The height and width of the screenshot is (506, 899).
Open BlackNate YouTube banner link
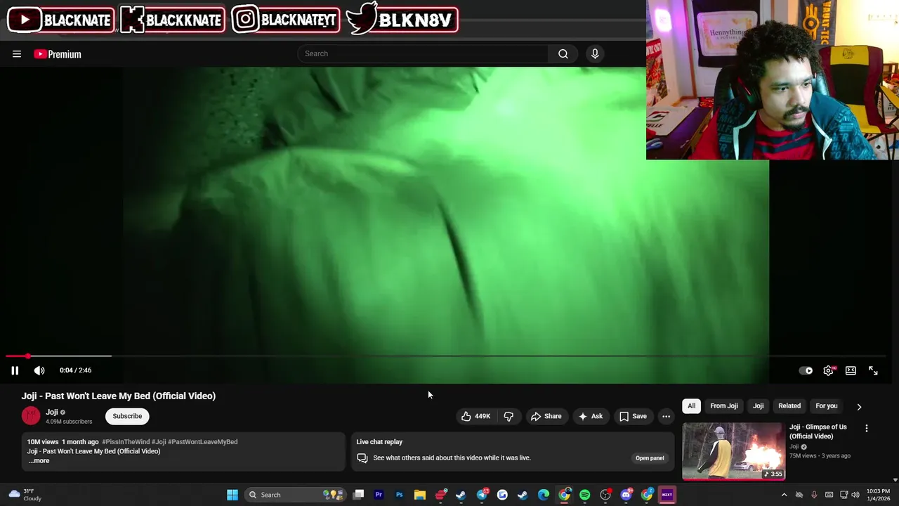(x=60, y=20)
